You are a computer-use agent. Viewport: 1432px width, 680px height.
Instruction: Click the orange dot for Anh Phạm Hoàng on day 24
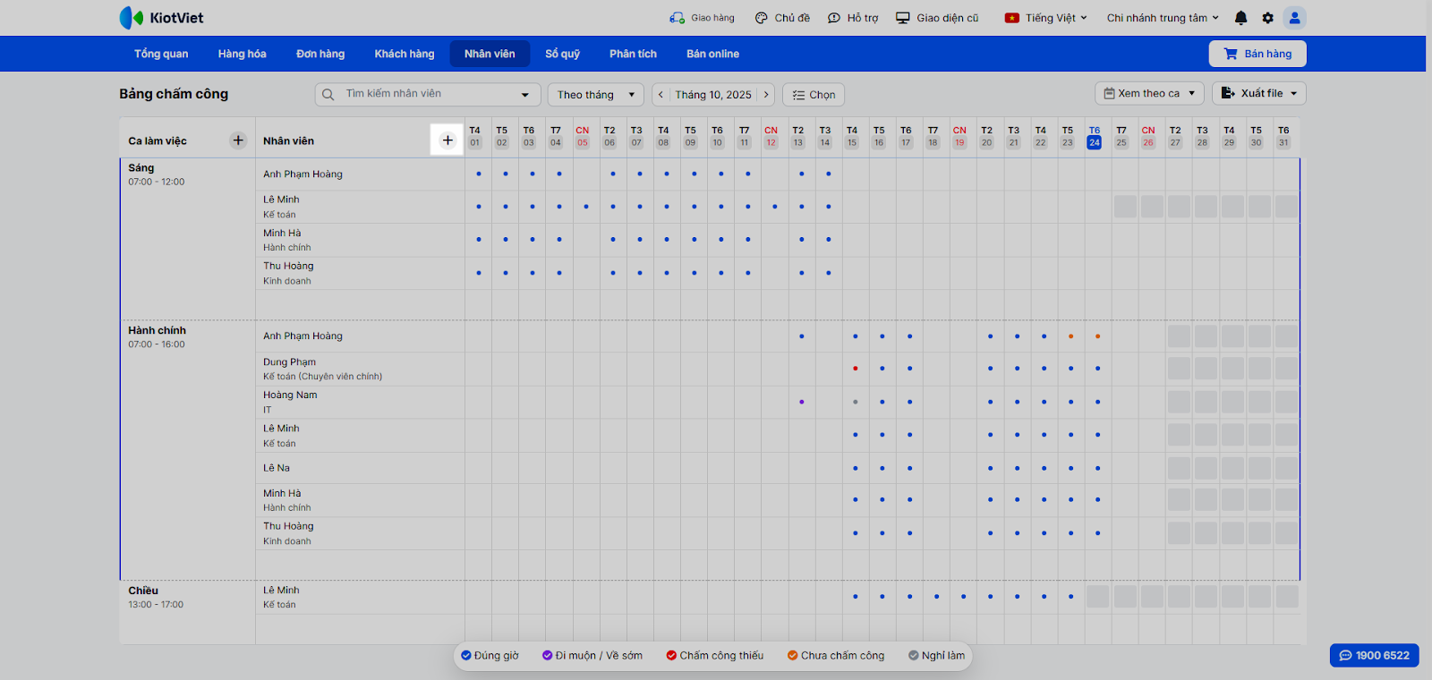[x=1097, y=336]
